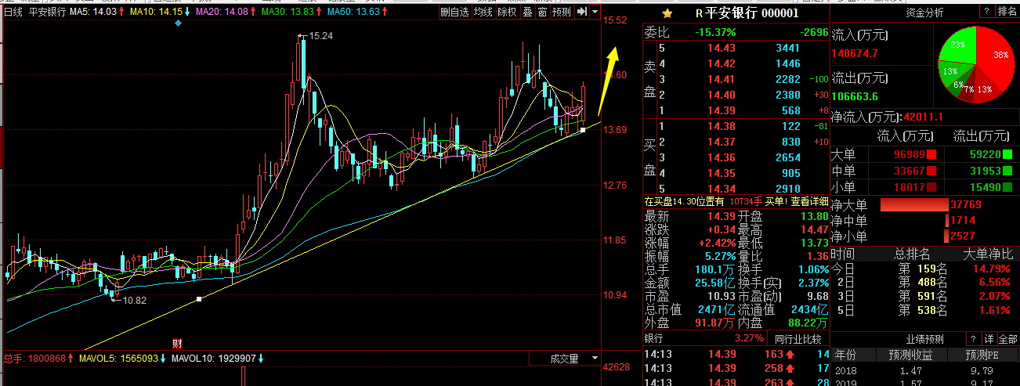The width and height of the screenshot is (1020, 386).
Task: Click the 窗 window button
Action: 541,13
